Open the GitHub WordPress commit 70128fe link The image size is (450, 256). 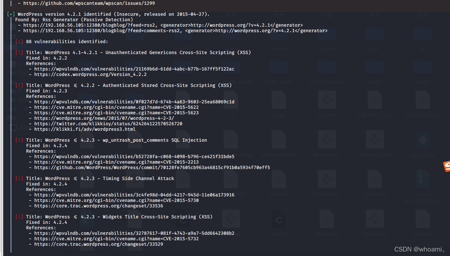click(x=152, y=167)
